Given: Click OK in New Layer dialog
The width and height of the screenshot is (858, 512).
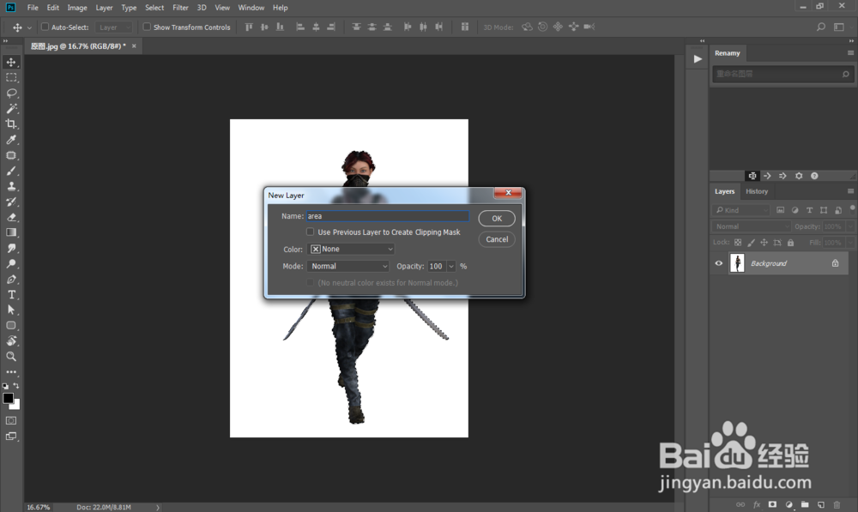Looking at the screenshot, I should (x=497, y=218).
